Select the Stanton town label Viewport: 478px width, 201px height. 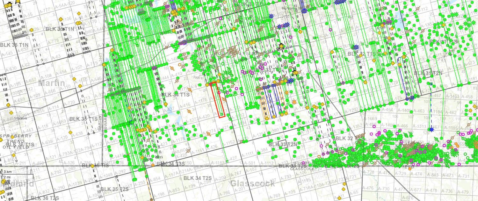click(20, 118)
